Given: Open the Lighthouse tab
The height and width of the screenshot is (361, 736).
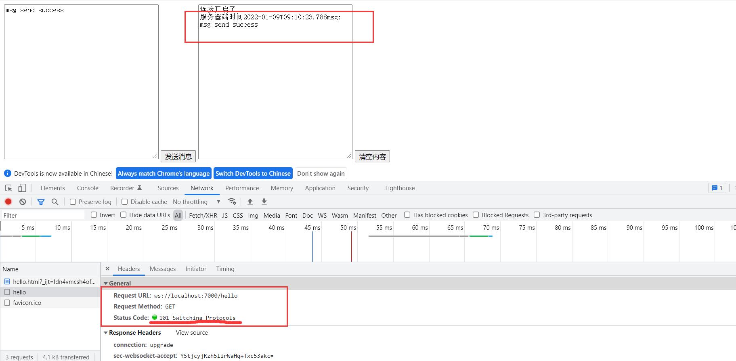Looking at the screenshot, I should point(400,188).
